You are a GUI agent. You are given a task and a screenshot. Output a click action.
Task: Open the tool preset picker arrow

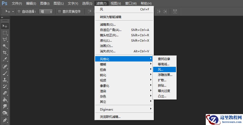(x=13, y=11)
